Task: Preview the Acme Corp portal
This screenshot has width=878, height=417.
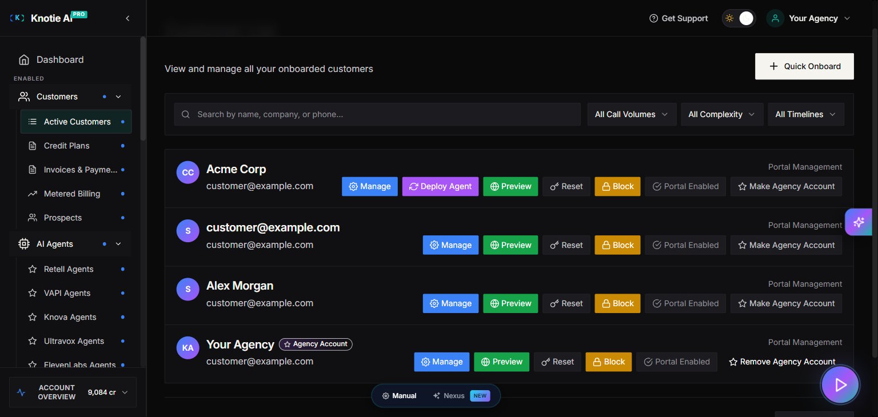Action: click(x=510, y=186)
